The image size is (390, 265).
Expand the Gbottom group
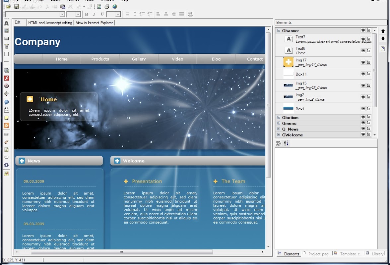[x=279, y=117]
